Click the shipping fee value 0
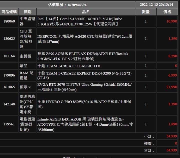Image resolution: width=180 pixels, height=158 pixels. (x=176, y=143)
